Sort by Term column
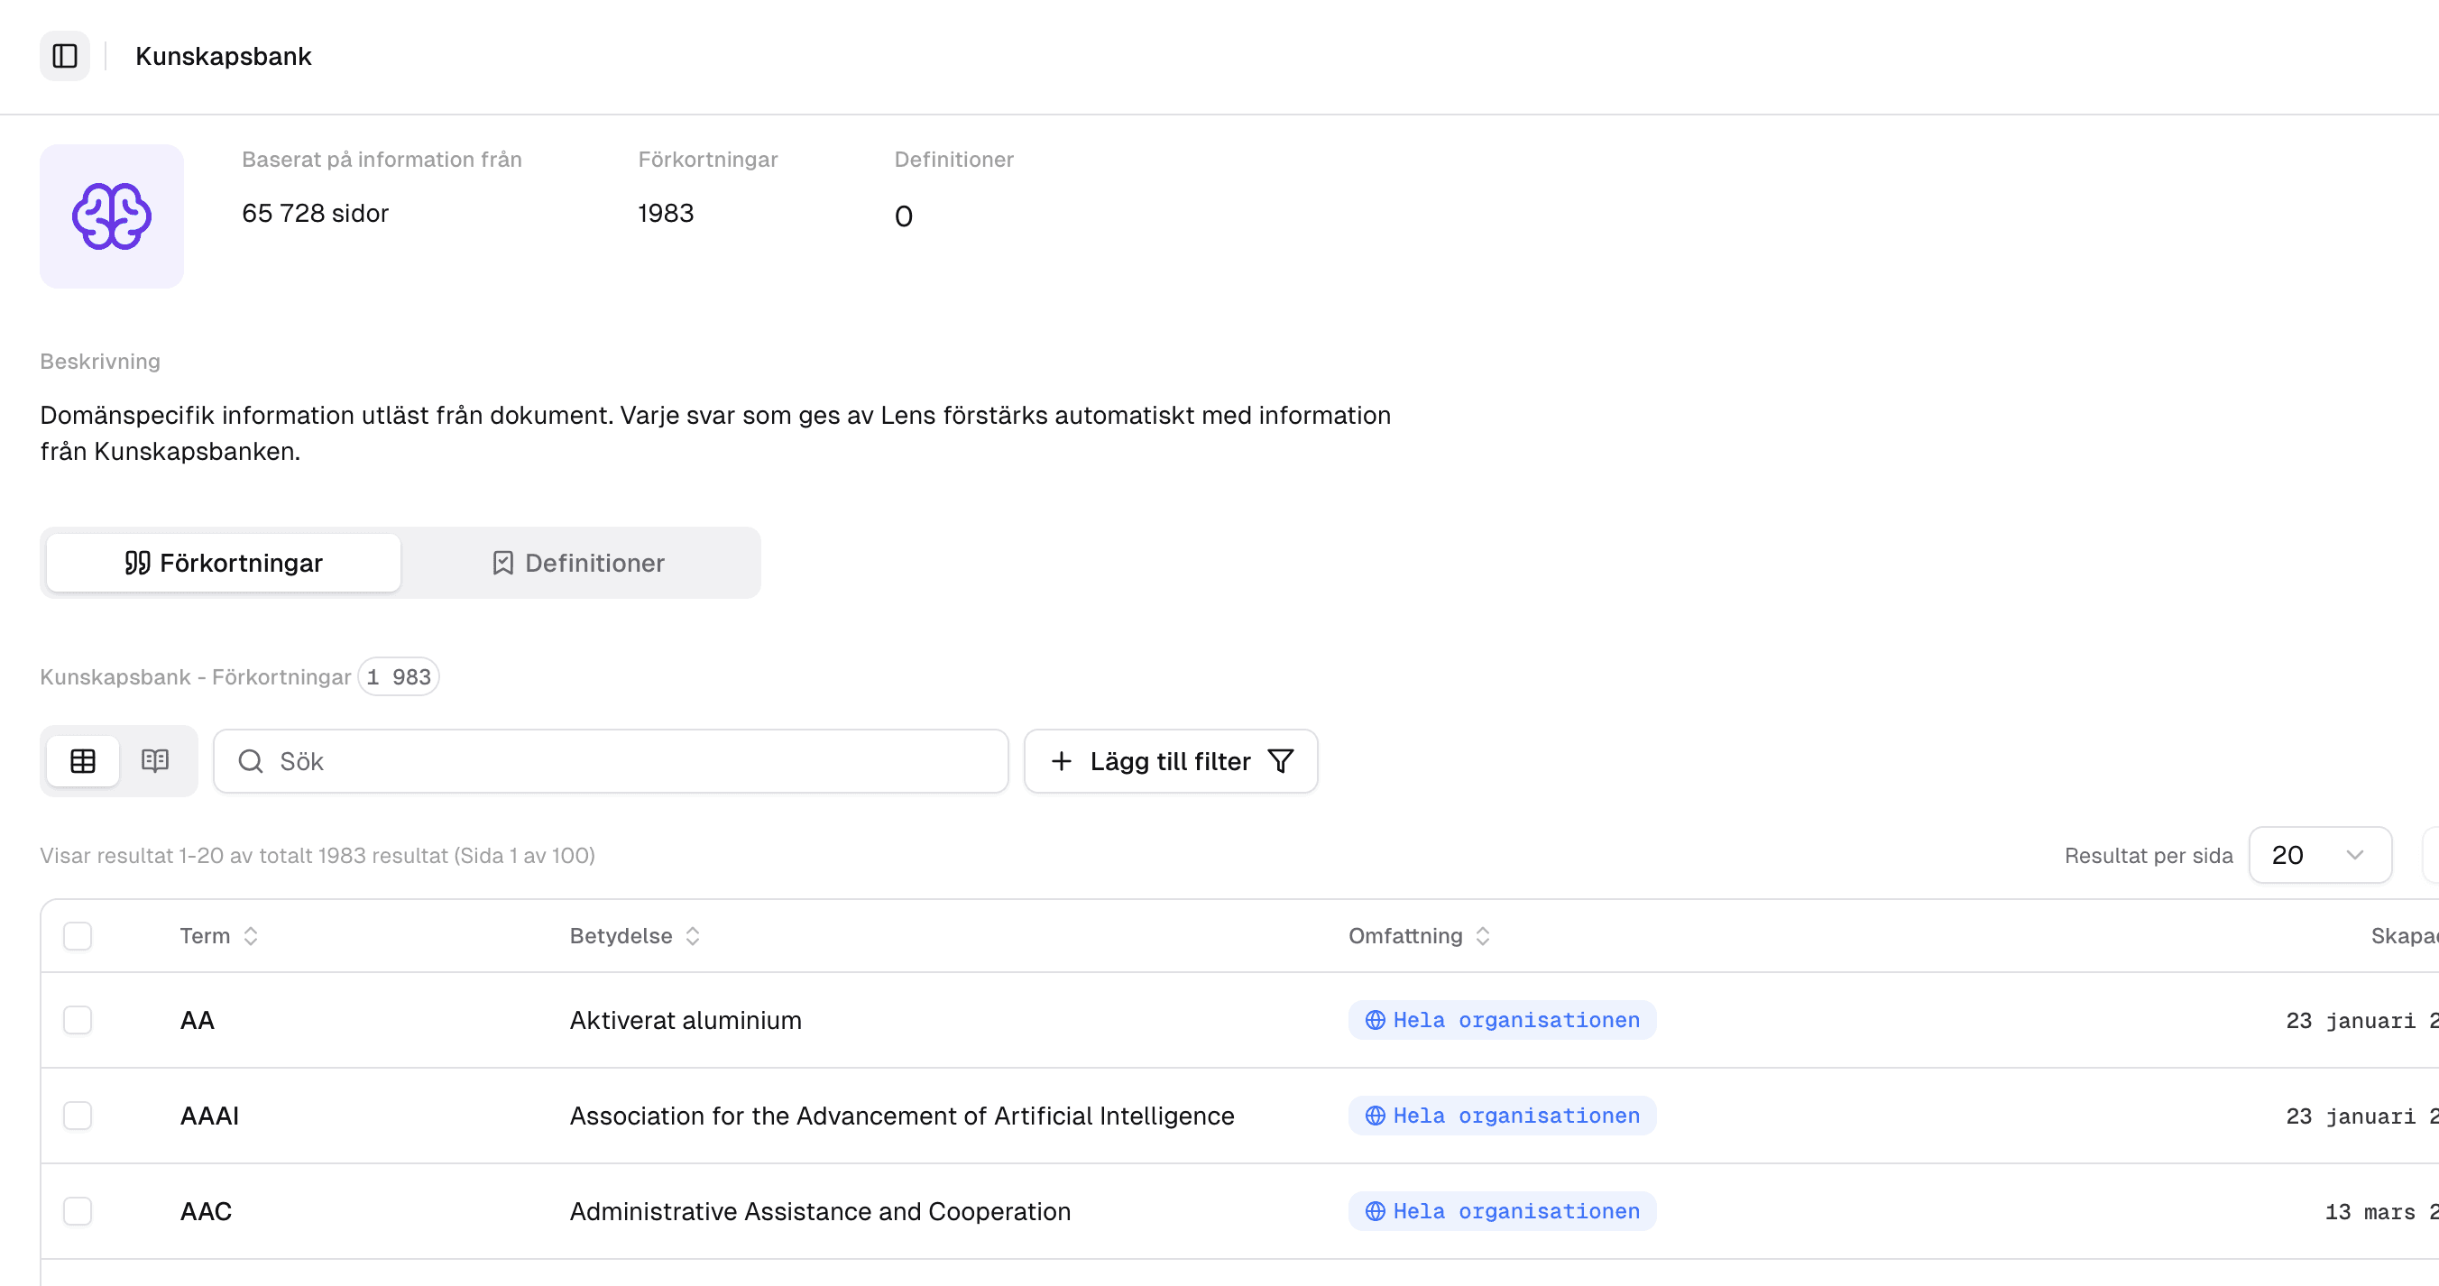This screenshot has width=2439, height=1286. point(250,935)
